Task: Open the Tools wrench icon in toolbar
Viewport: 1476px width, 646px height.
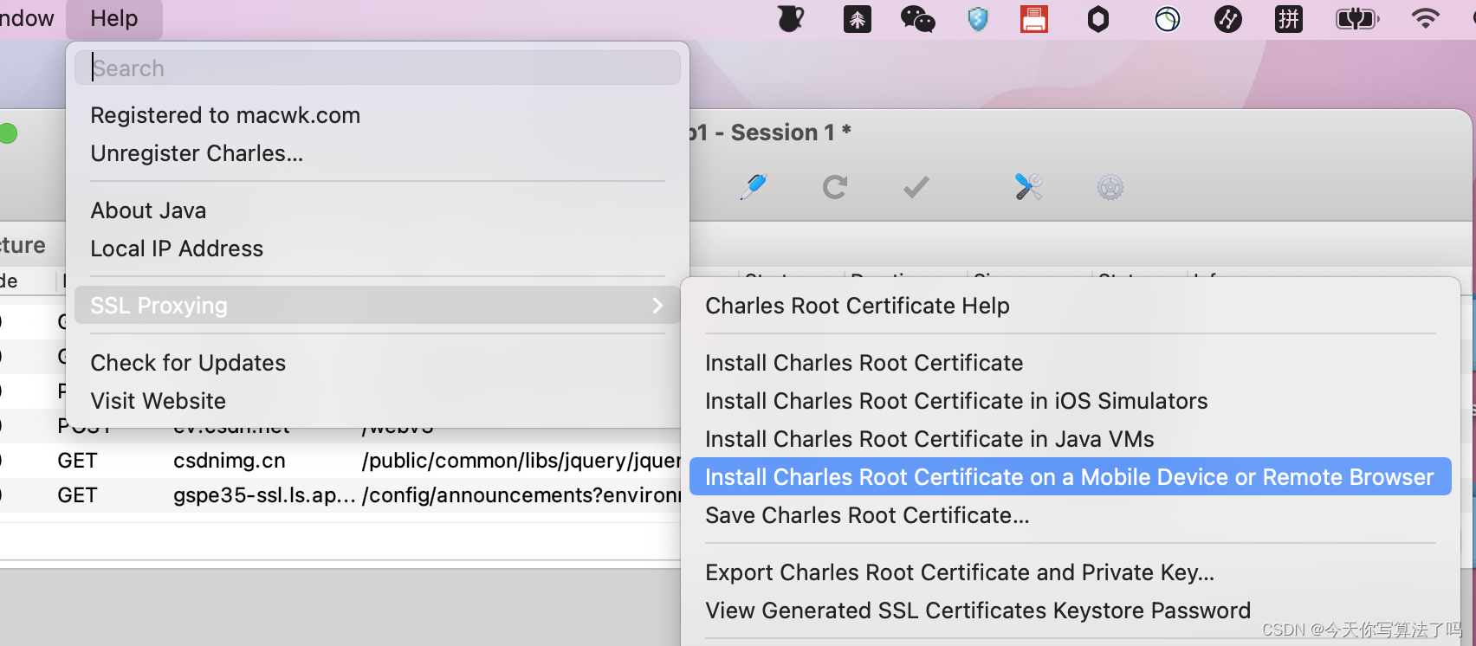Action: [1029, 187]
